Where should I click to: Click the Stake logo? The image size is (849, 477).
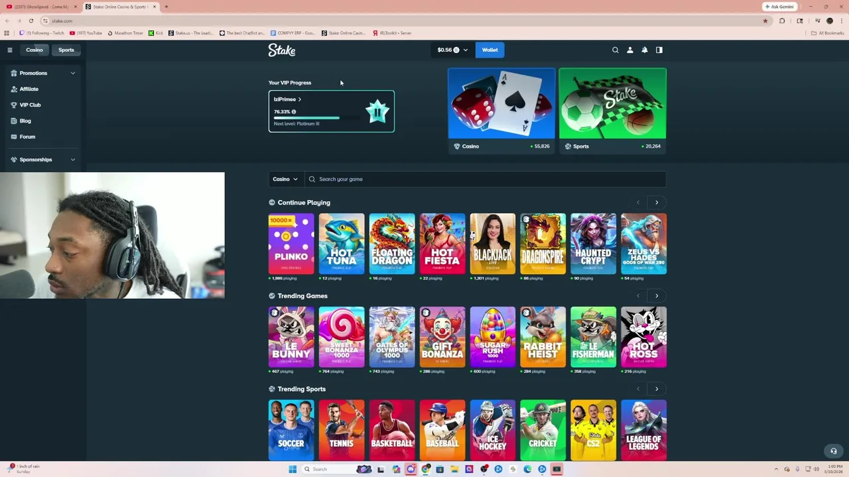click(282, 50)
